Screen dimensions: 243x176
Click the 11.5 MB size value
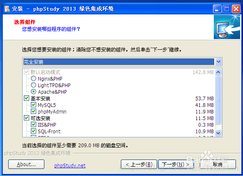pyautogui.click(x=204, y=118)
